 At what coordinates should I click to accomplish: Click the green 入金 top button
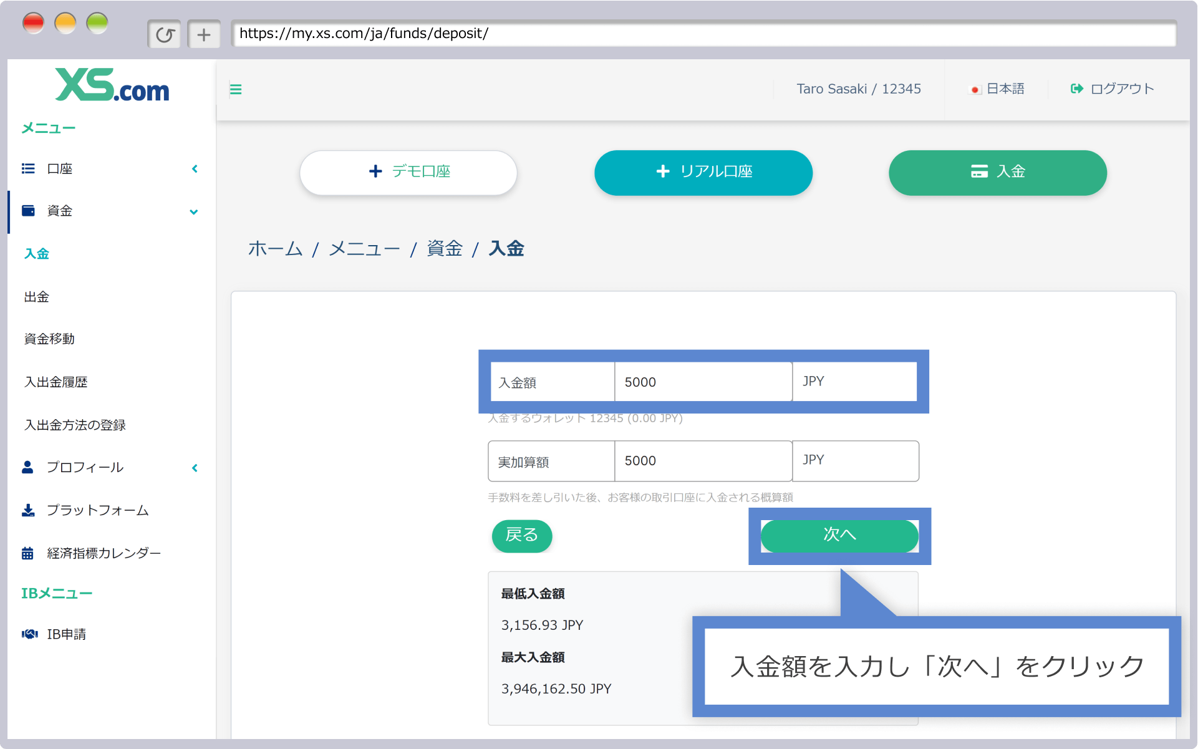(x=998, y=172)
